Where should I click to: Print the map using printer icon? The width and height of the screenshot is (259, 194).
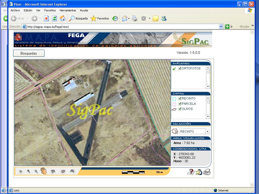pos(207,172)
